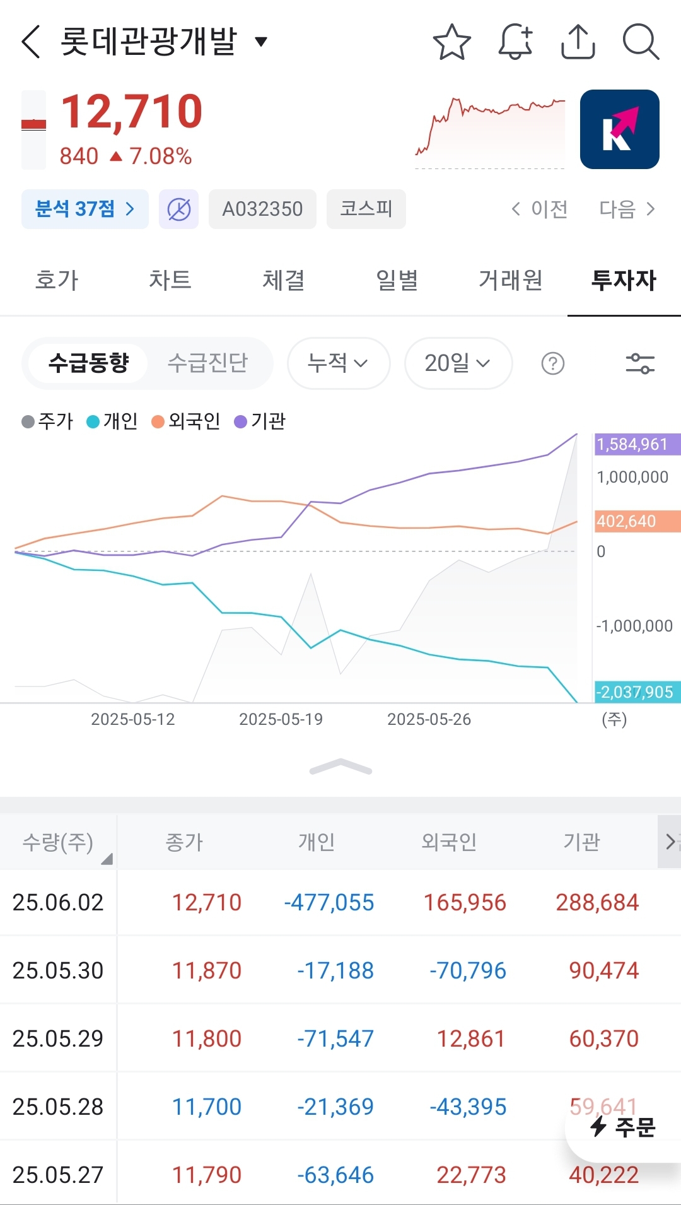
Task: Select the 25.05.29 date row
Action: click(x=340, y=1038)
